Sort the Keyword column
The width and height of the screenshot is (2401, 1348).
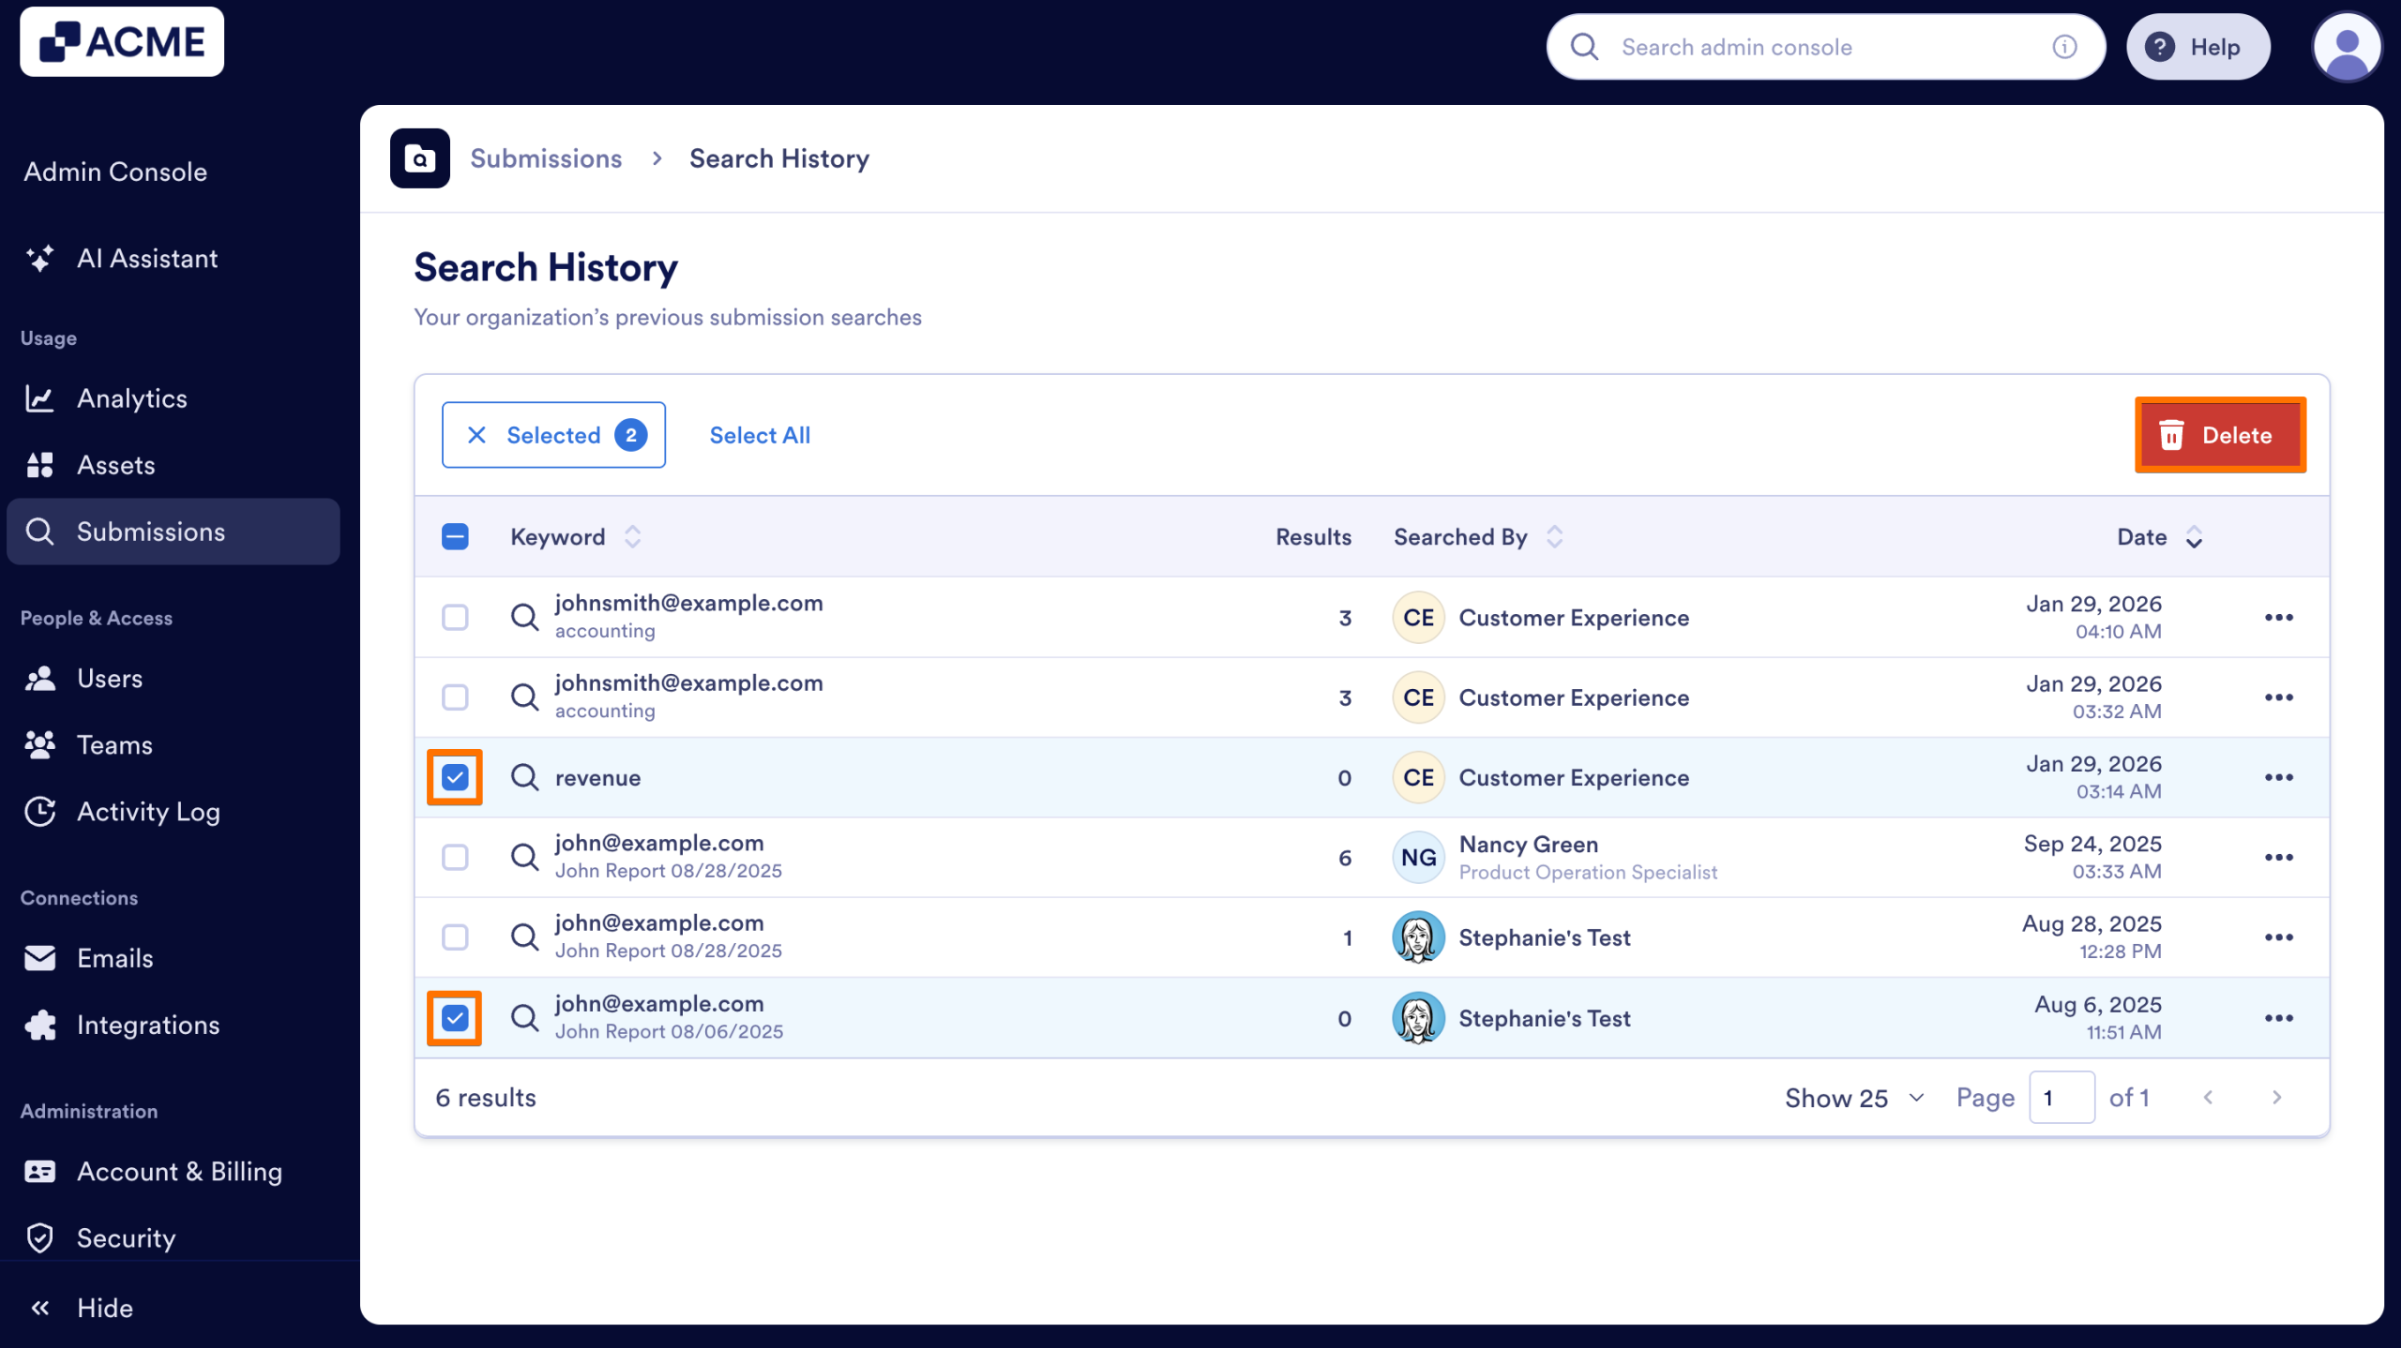633,536
